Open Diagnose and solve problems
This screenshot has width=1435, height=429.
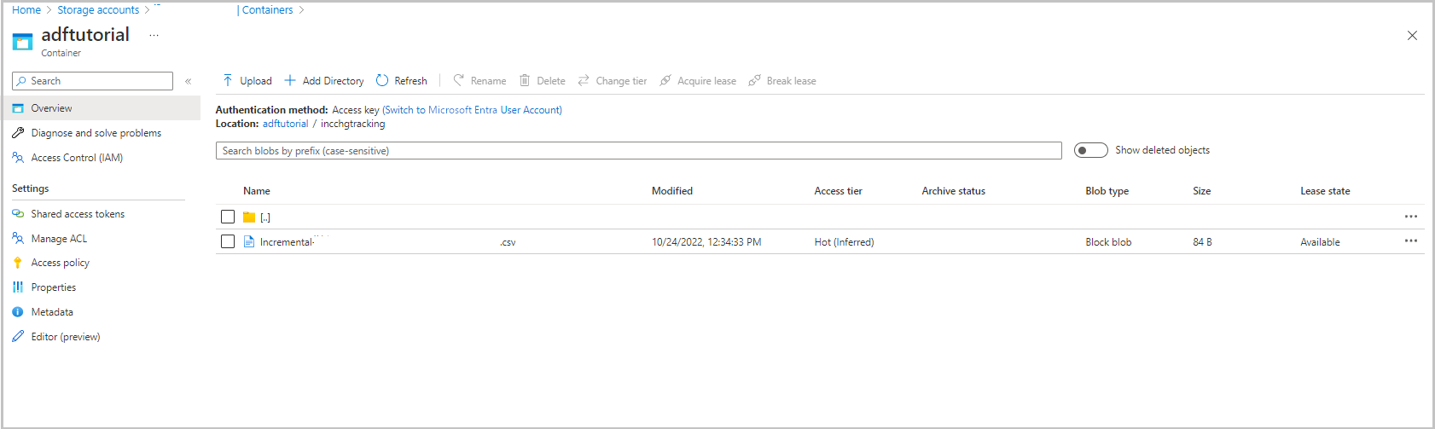tap(96, 133)
